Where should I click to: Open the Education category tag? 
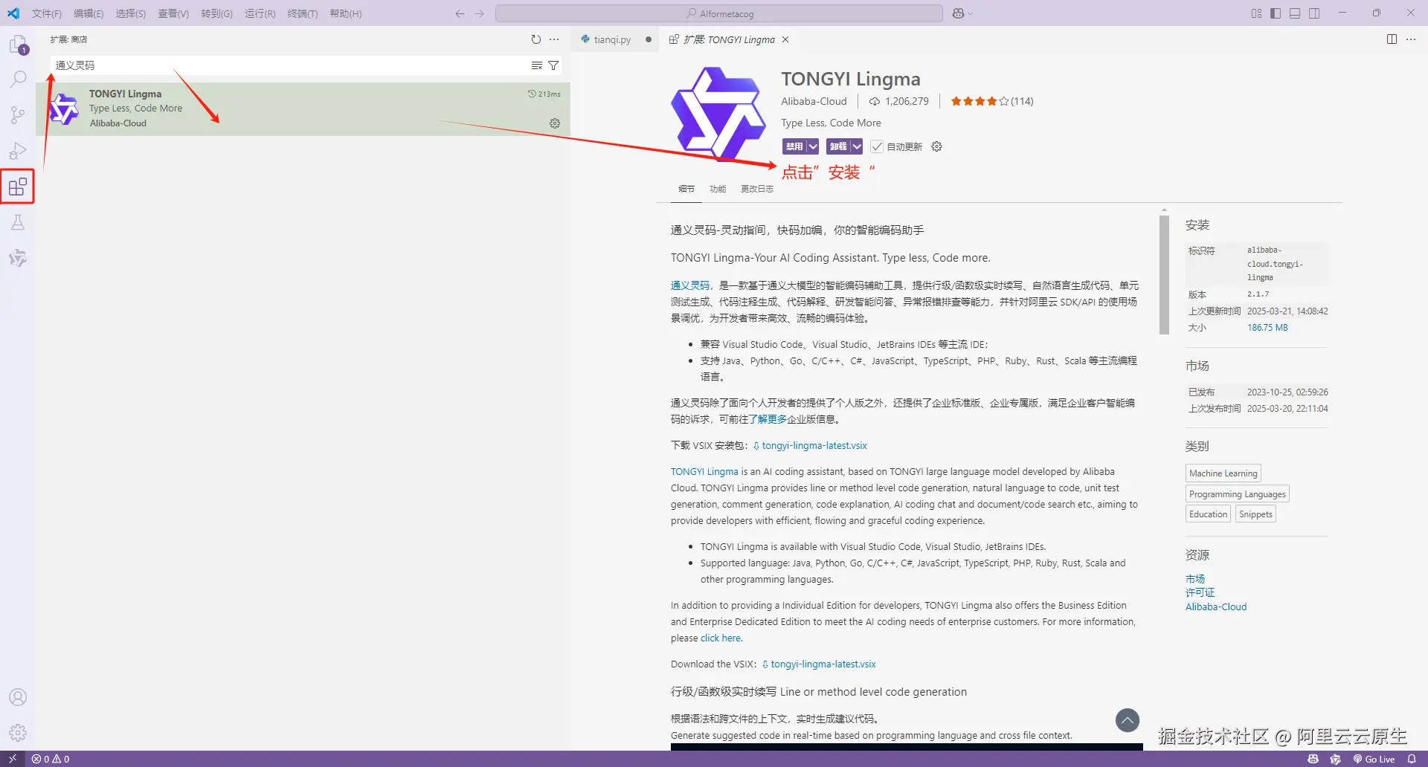[x=1209, y=514]
